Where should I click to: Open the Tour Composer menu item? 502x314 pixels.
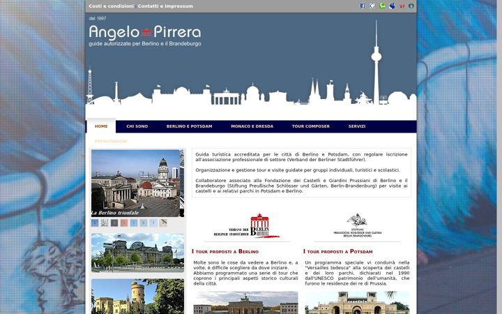point(310,126)
